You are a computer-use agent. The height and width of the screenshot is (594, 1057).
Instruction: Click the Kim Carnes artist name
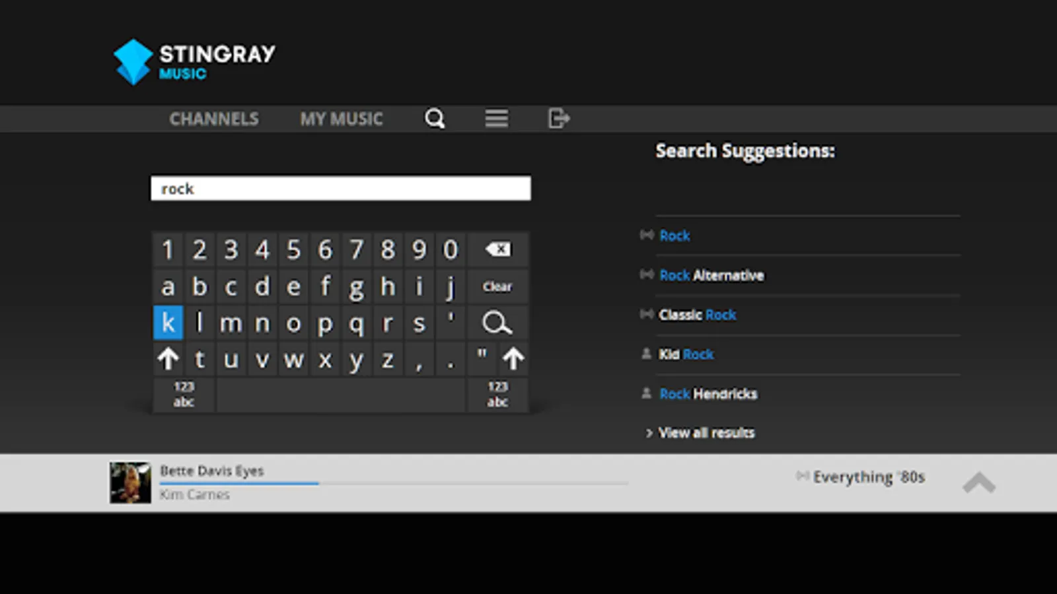194,494
